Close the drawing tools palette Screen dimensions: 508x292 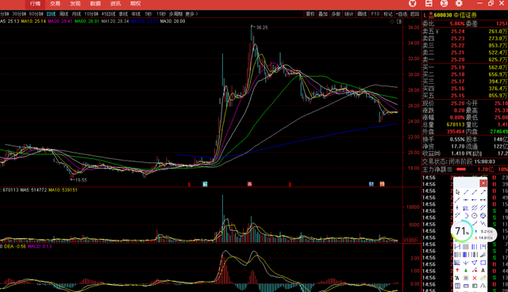(x=483, y=183)
